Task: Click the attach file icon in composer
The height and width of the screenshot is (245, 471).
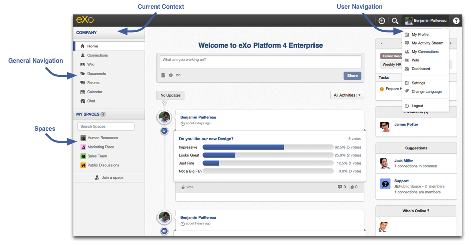Action: [x=163, y=75]
